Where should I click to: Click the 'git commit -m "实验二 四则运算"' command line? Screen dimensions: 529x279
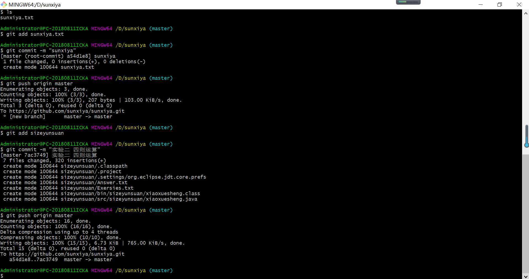(x=50, y=150)
